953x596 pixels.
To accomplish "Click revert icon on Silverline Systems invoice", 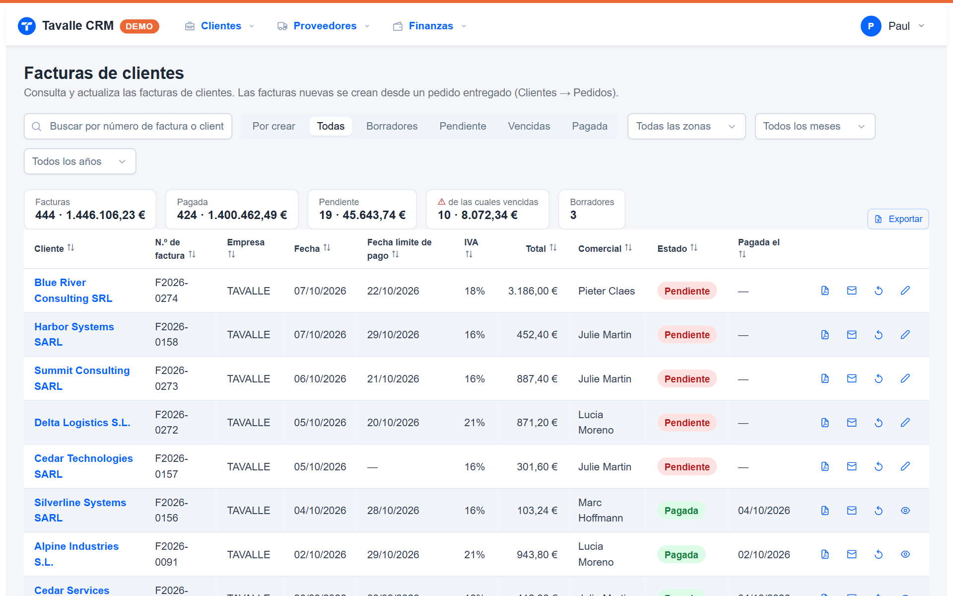I will click(x=879, y=511).
